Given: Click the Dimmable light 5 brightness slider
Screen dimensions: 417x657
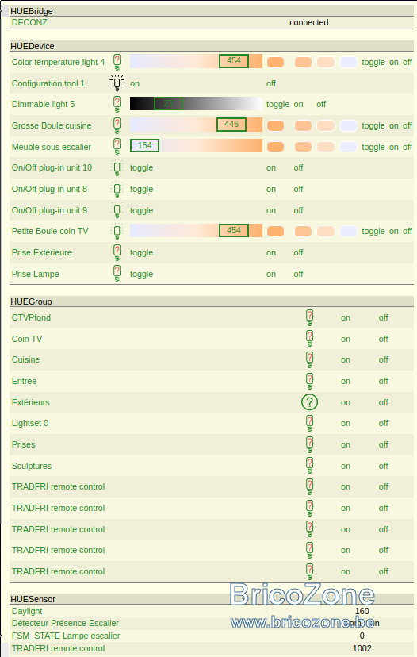Looking at the screenshot, I should point(196,103).
